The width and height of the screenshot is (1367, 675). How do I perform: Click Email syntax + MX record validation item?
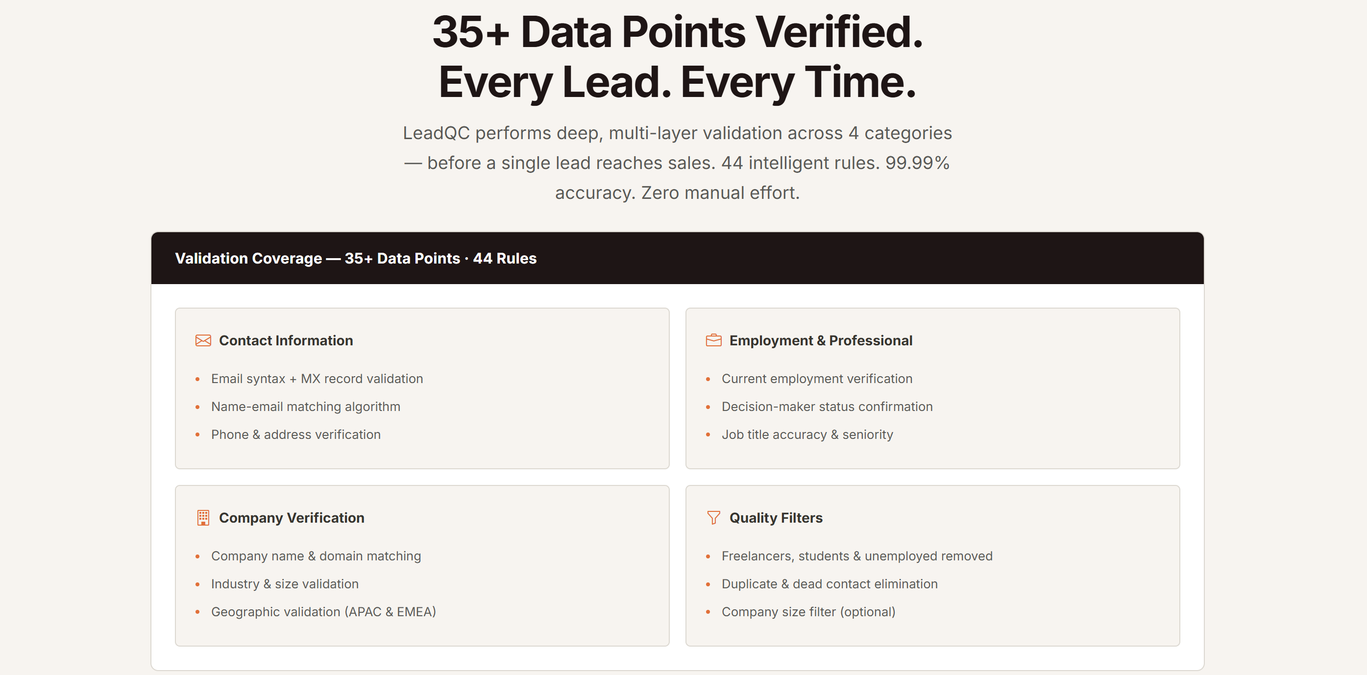(317, 379)
